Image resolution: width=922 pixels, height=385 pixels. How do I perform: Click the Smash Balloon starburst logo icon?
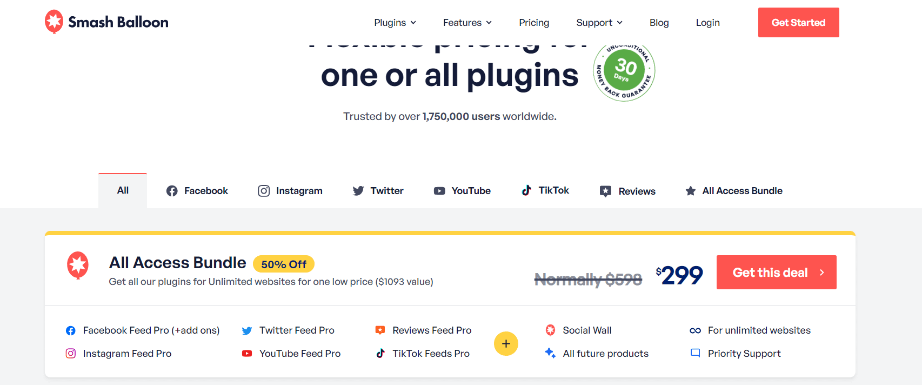(x=54, y=22)
